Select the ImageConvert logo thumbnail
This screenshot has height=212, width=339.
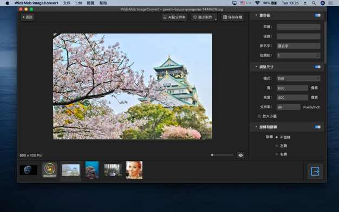(x=49, y=170)
